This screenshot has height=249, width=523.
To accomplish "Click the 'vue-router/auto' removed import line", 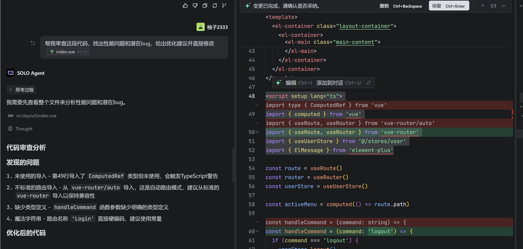I will (389, 123).
